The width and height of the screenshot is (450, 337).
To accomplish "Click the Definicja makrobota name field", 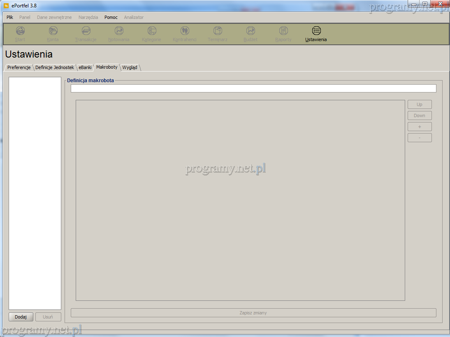I will pos(253,88).
